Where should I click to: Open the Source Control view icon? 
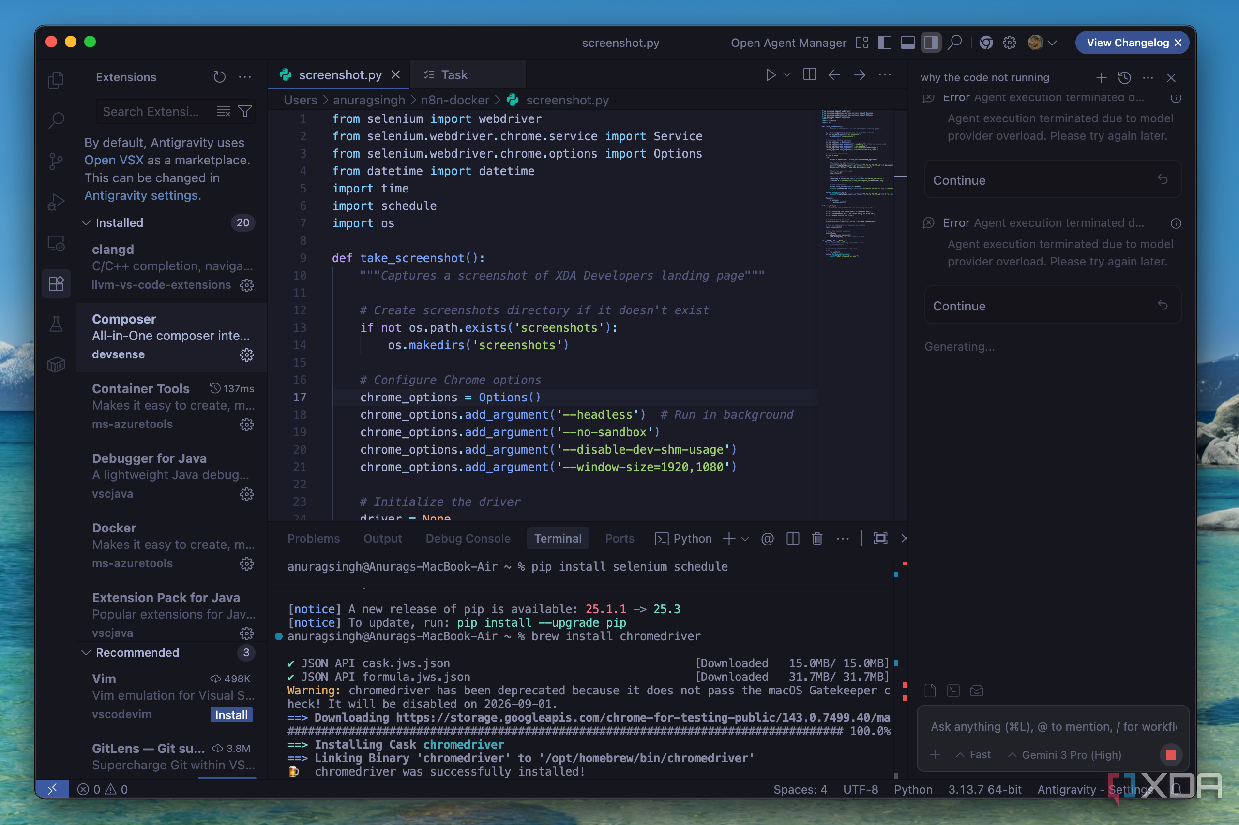[x=56, y=161]
